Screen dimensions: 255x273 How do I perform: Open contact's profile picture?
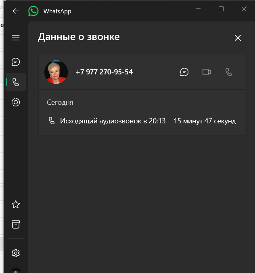click(x=56, y=72)
